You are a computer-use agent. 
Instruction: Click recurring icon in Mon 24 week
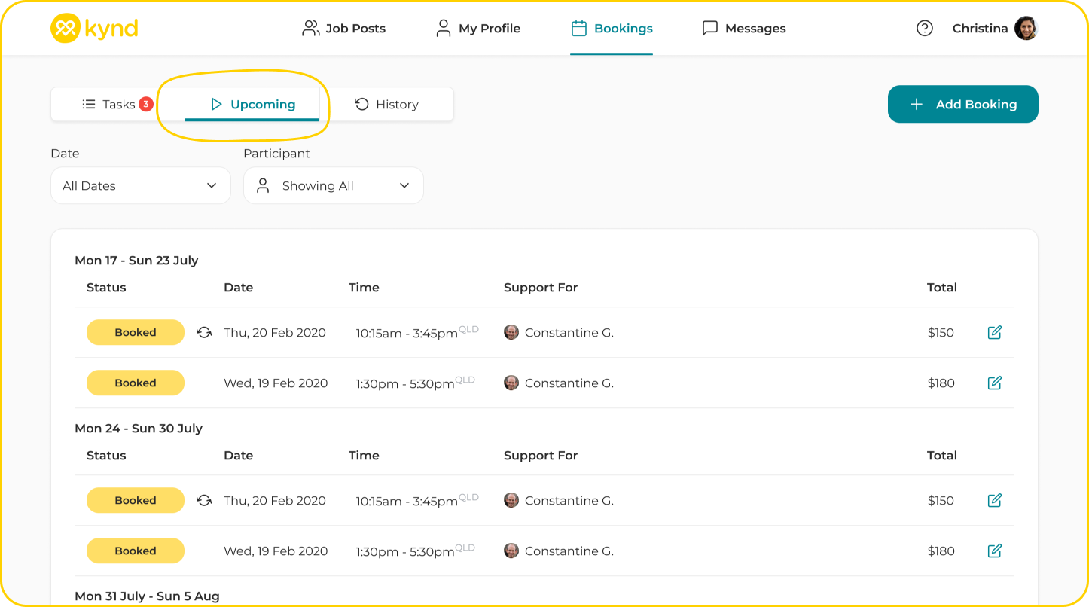[204, 500]
